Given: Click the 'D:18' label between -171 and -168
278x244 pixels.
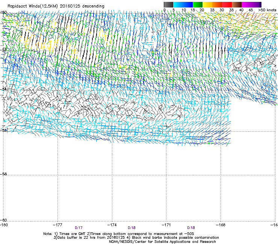Looking at the screenshot, I should [x=191, y=228].
